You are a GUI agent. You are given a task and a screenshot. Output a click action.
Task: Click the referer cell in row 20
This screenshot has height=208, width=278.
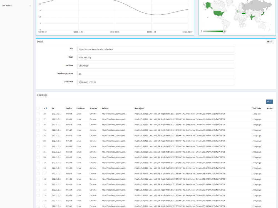pyautogui.click(x=114, y=157)
